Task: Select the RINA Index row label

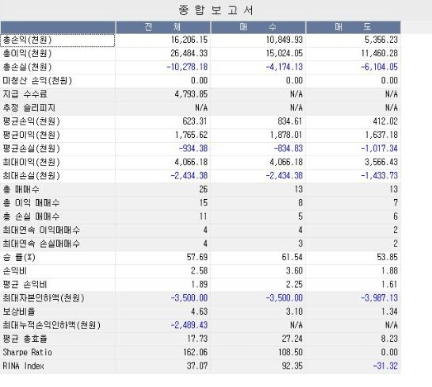Action: coord(24,366)
